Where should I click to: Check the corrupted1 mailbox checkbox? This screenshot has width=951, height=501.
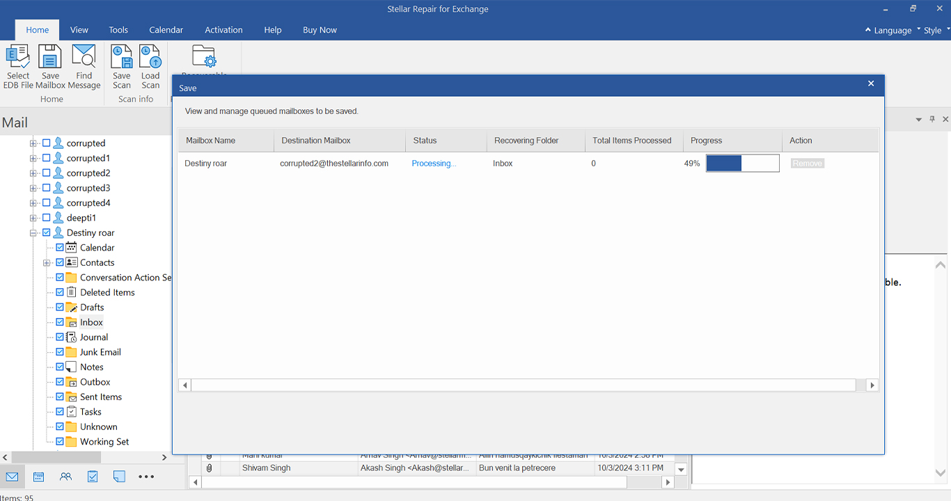click(47, 158)
